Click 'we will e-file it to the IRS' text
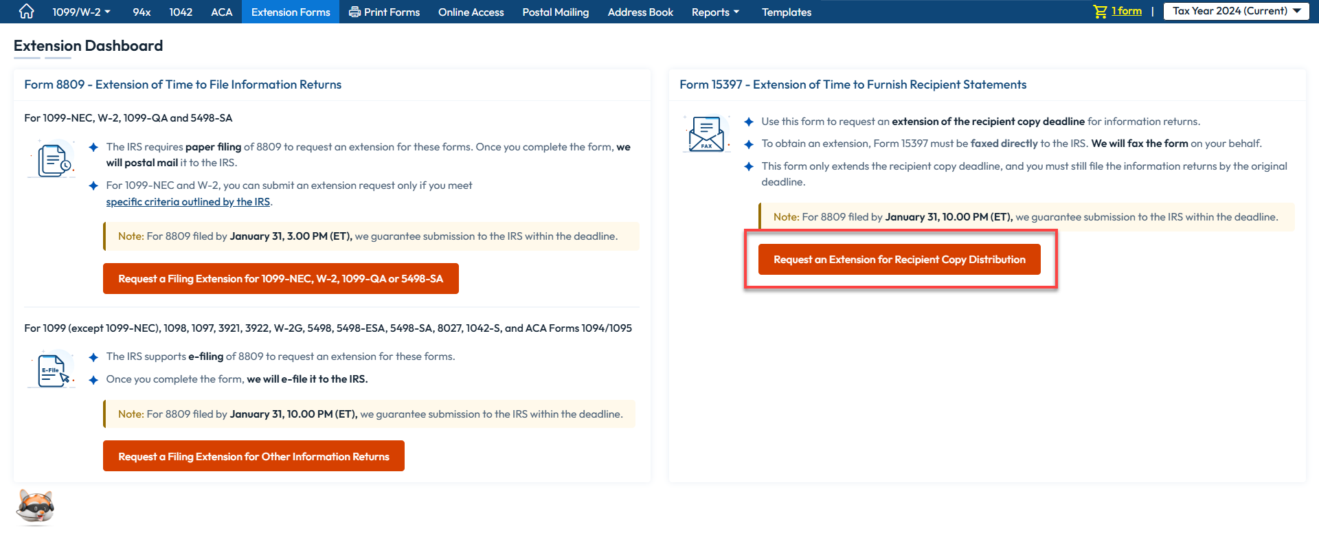1319x542 pixels. pos(307,379)
